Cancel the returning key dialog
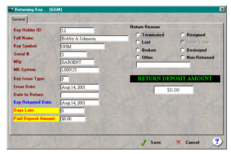Viewport: 231px width, 154px height. coord(188,142)
